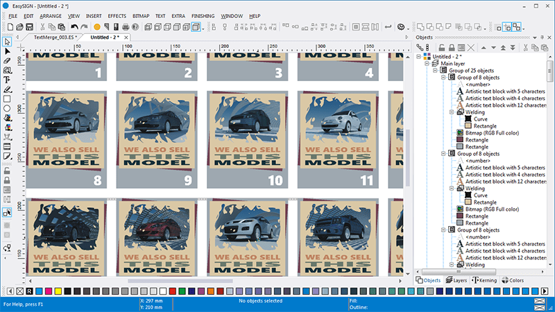This screenshot has height=312, width=555.
Task: Click the Save file toolbar icon
Action: [30, 27]
